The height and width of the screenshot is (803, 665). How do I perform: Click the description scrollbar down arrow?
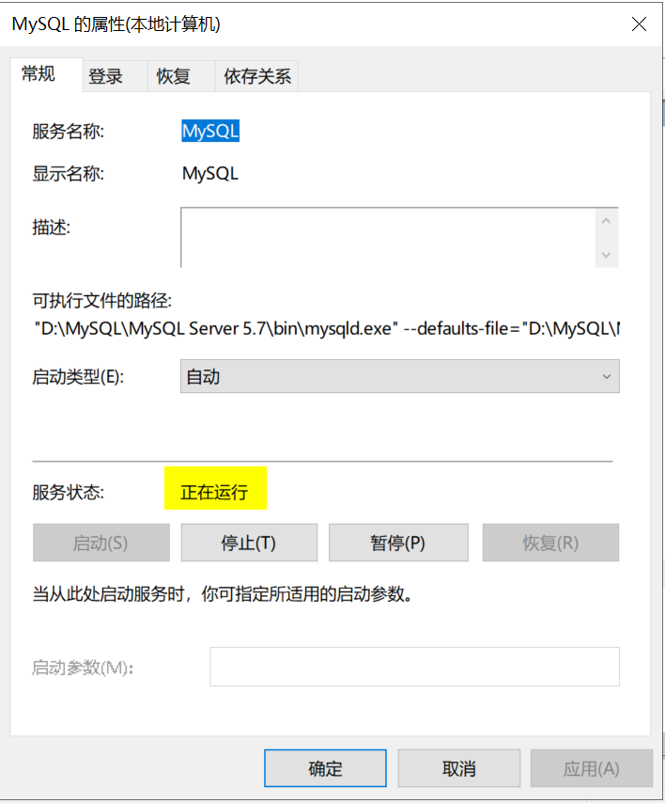(606, 255)
